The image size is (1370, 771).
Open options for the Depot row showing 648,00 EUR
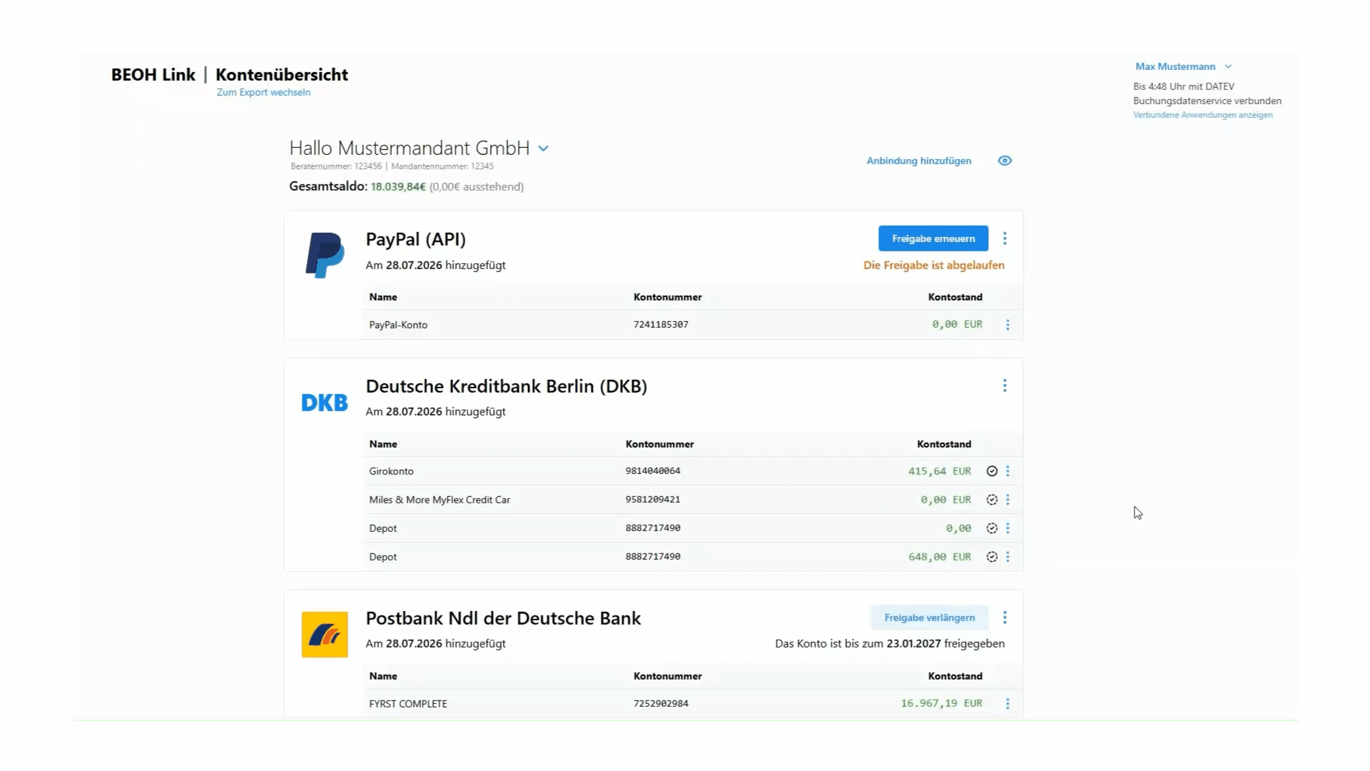coord(1008,557)
